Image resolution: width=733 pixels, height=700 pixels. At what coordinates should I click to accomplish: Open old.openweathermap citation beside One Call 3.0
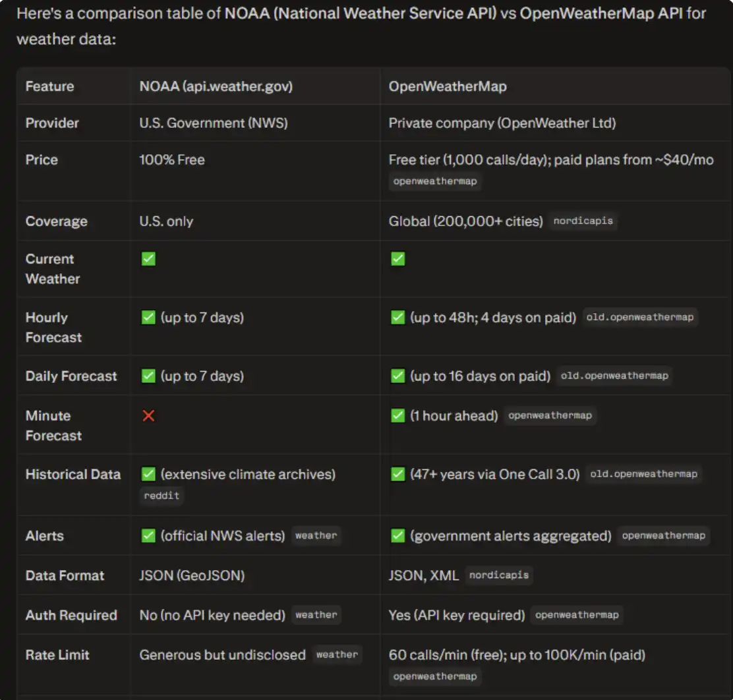643,475
